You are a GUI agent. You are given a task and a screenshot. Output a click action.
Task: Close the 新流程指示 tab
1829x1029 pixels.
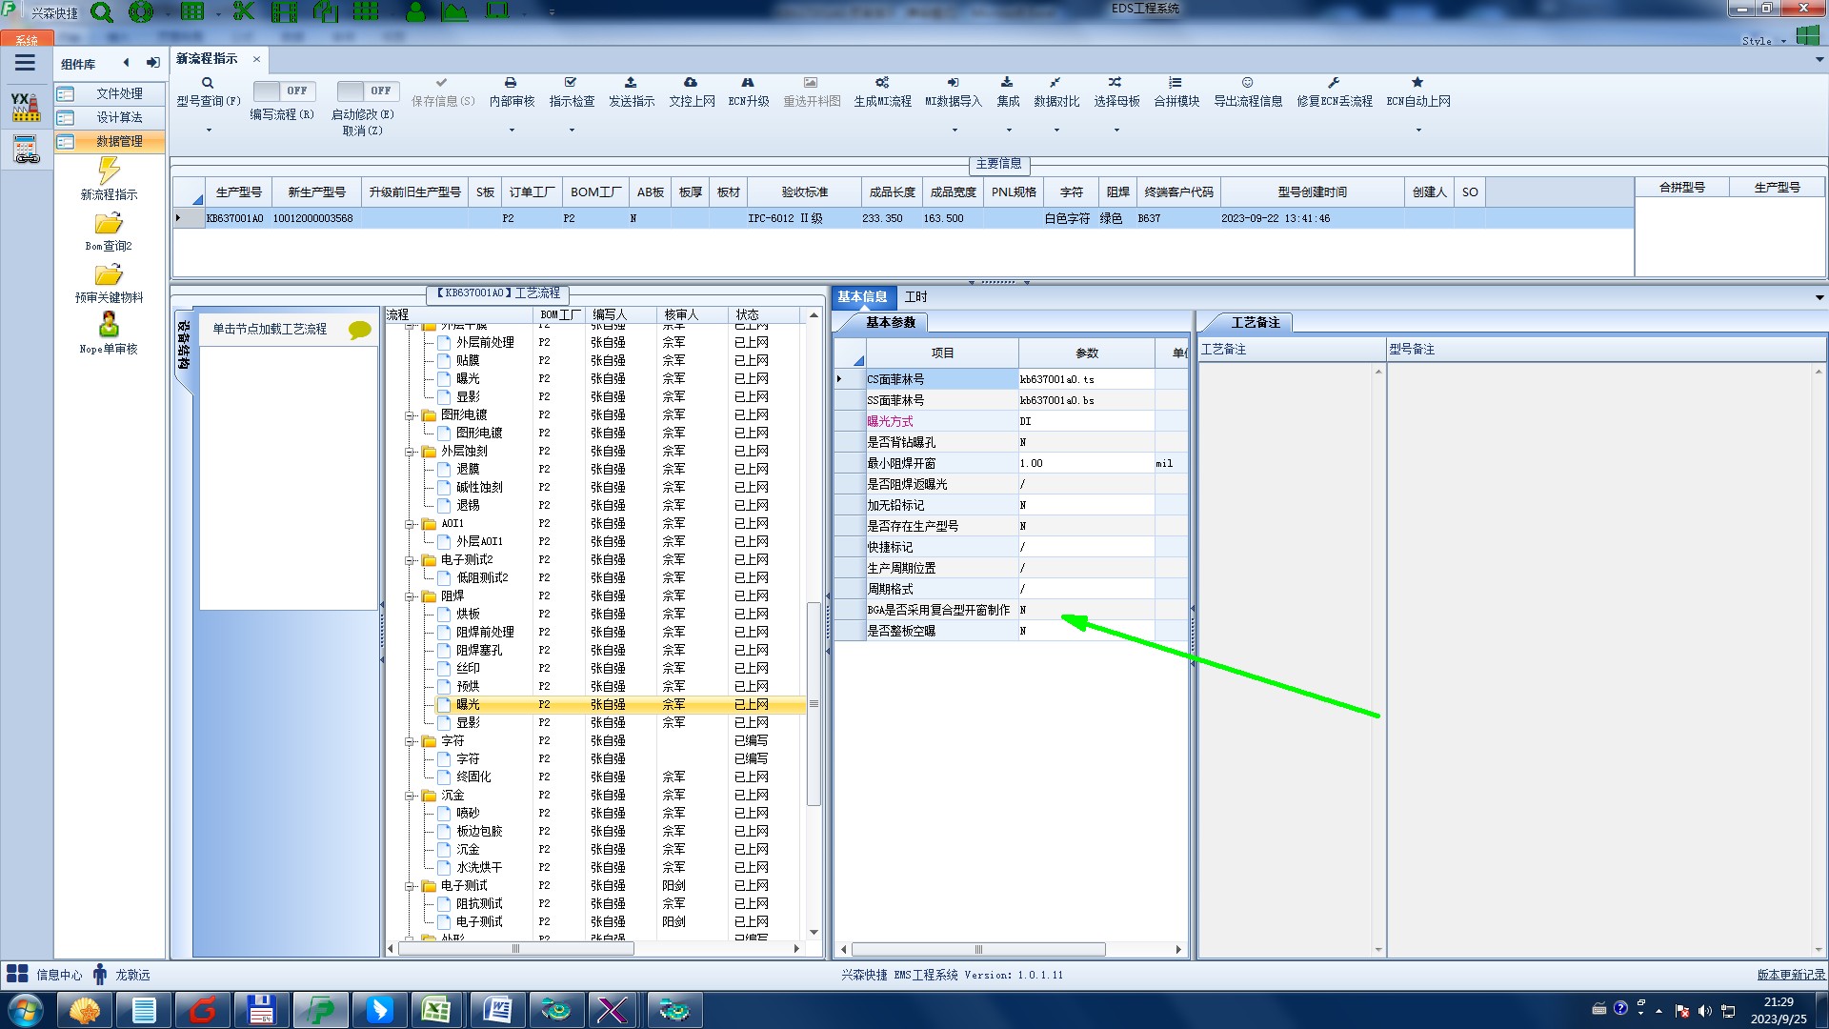coord(256,59)
